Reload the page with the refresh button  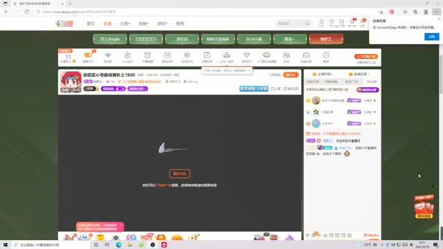click(26, 12)
